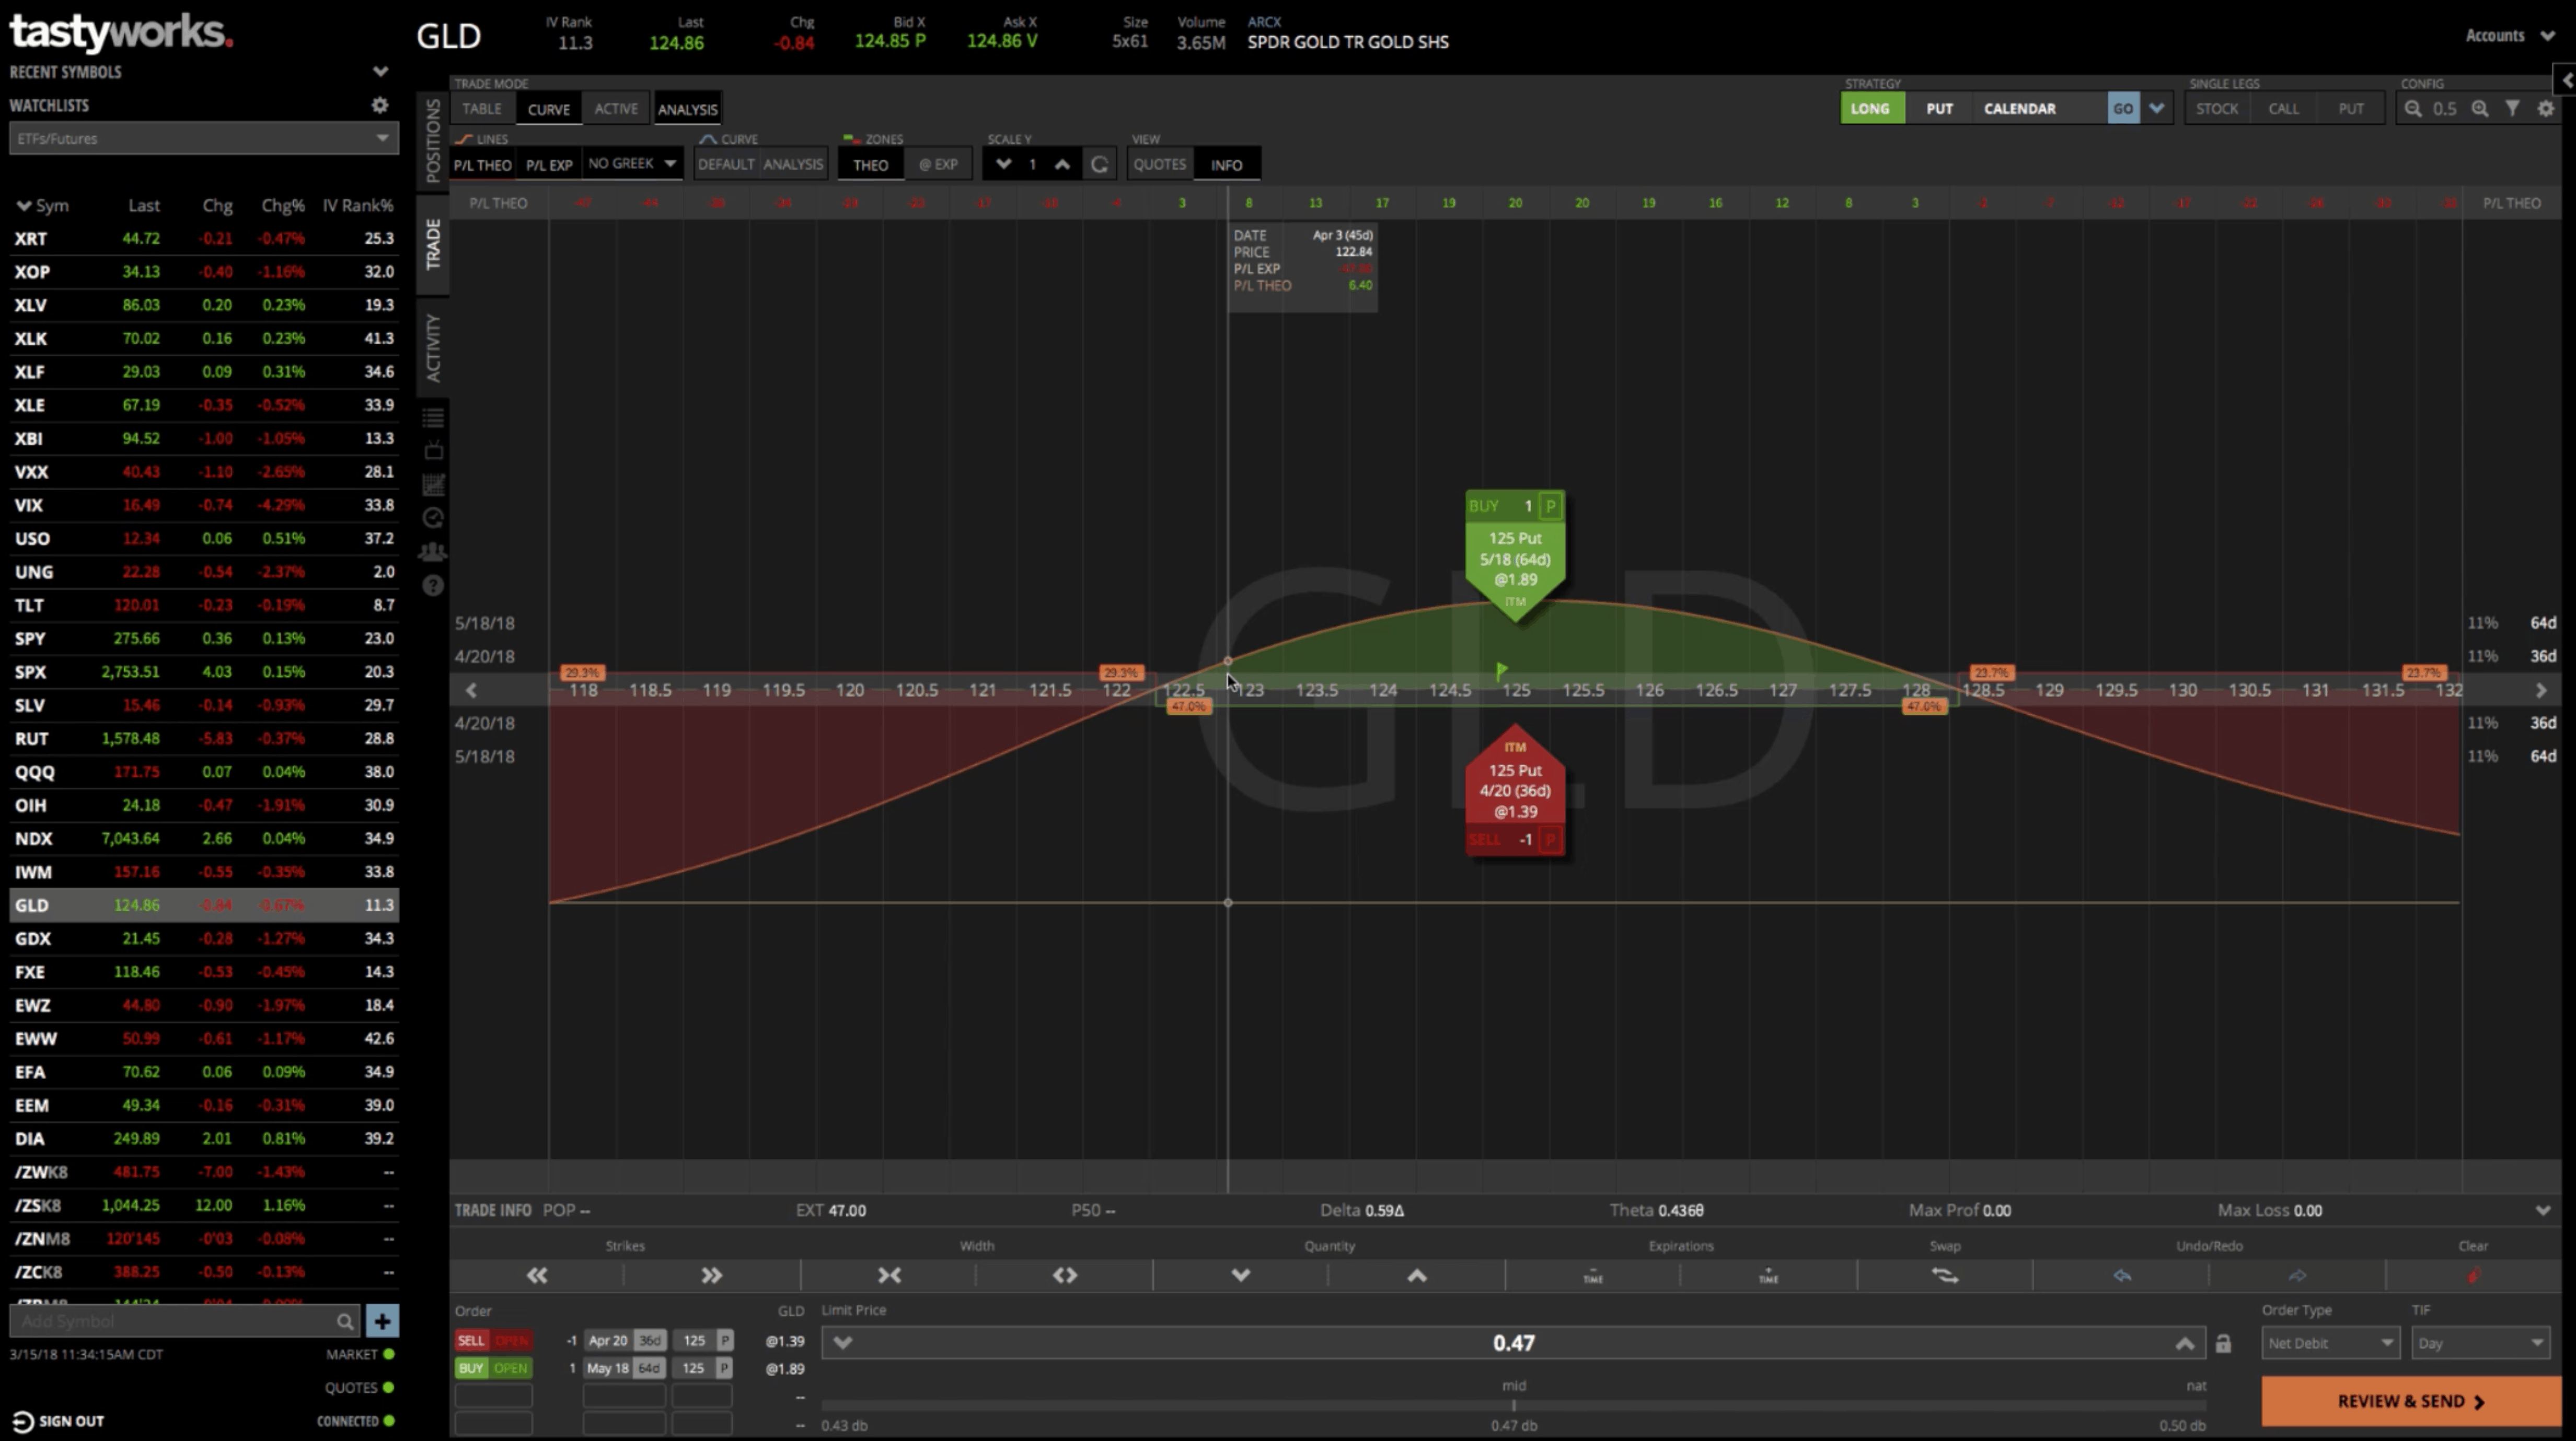The height and width of the screenshot is (1441, 2576).
Task: Toggle the @ EXP zones
Action: (938, 165)
